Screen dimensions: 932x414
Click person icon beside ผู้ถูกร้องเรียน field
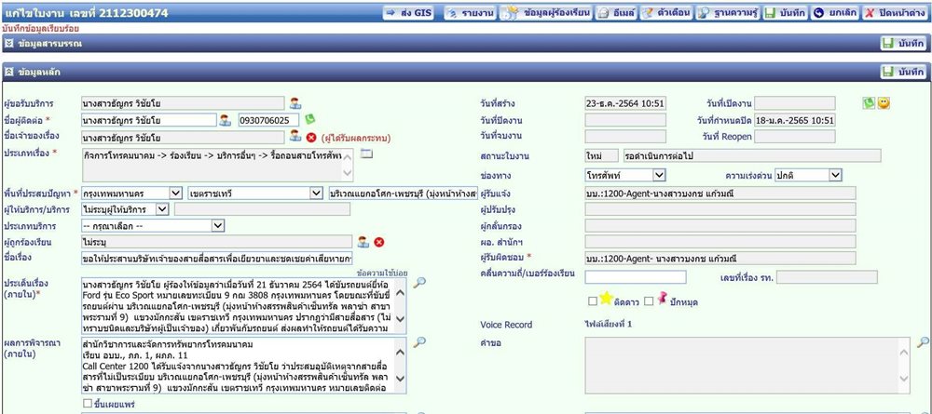pos(363,241)
